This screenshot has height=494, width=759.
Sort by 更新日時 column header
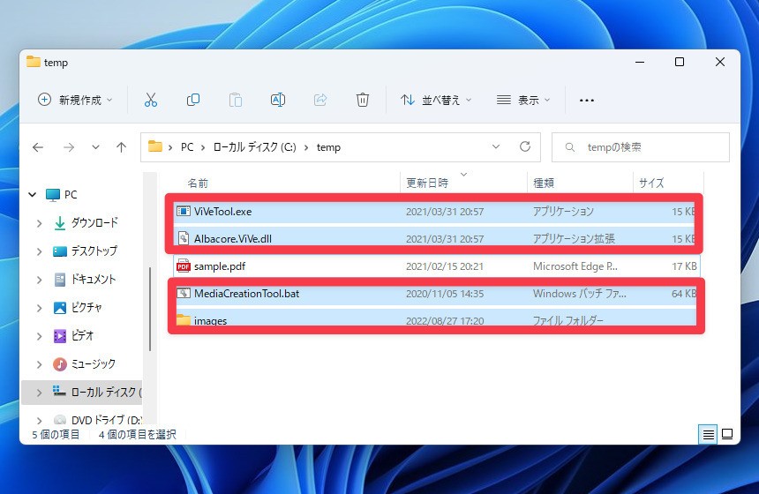(x=427, y=183)
